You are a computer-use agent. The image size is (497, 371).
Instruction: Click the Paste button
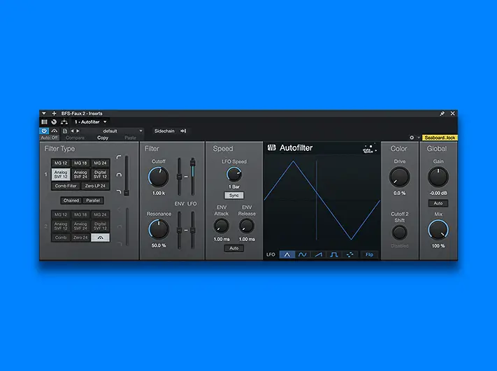click(x=130, y=138)
